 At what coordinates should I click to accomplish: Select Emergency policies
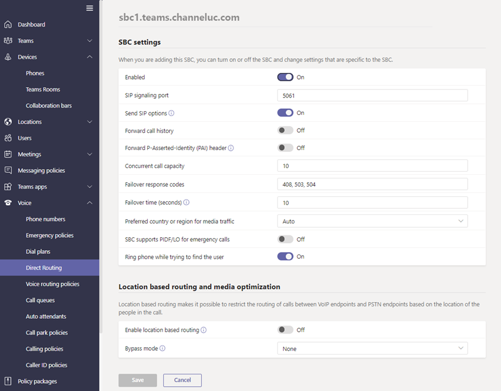[x=49, y=235]
